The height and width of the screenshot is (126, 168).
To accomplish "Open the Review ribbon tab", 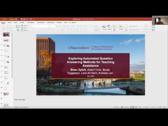I will (x=59, y=22).
